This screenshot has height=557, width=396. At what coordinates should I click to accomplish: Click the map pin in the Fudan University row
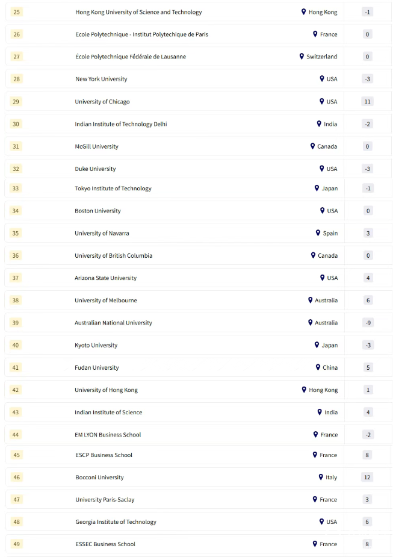click(x=318, y=367)
